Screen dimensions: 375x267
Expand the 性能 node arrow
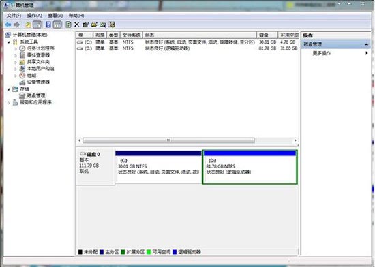[16, 76]
